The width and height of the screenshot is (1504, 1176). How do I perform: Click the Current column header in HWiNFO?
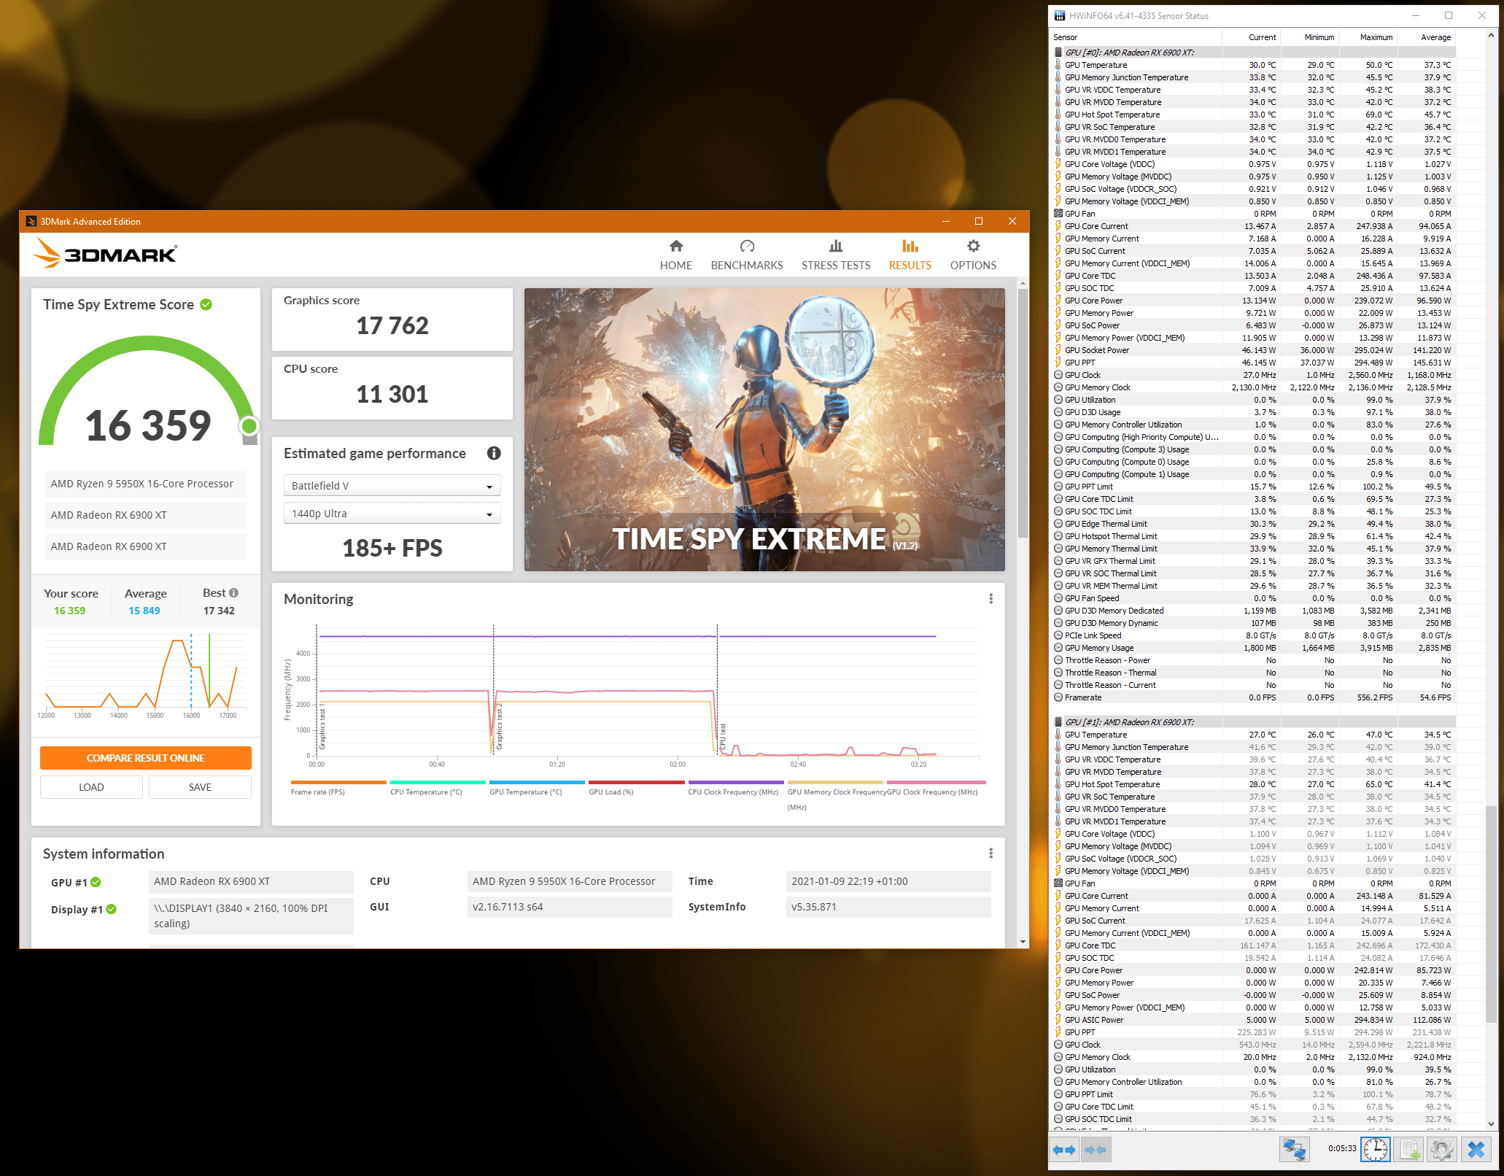[x=1251, y=37]
